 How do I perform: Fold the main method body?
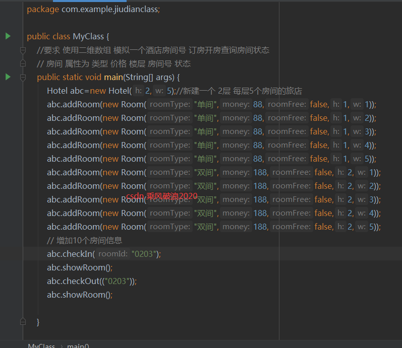(23, 77)
